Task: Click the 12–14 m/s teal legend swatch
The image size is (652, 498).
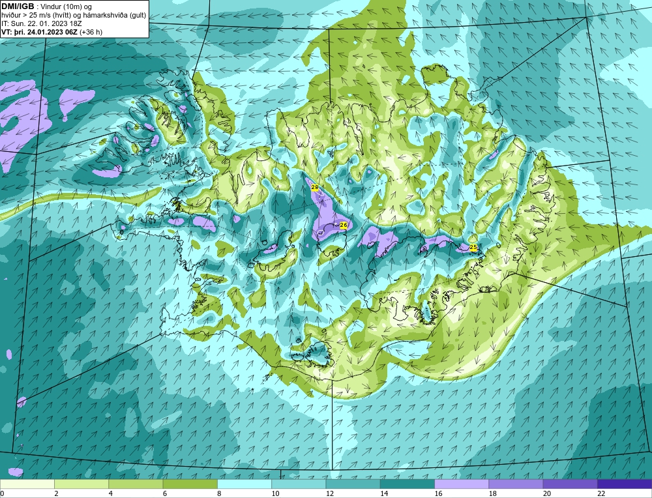Action: click(353, 484)
